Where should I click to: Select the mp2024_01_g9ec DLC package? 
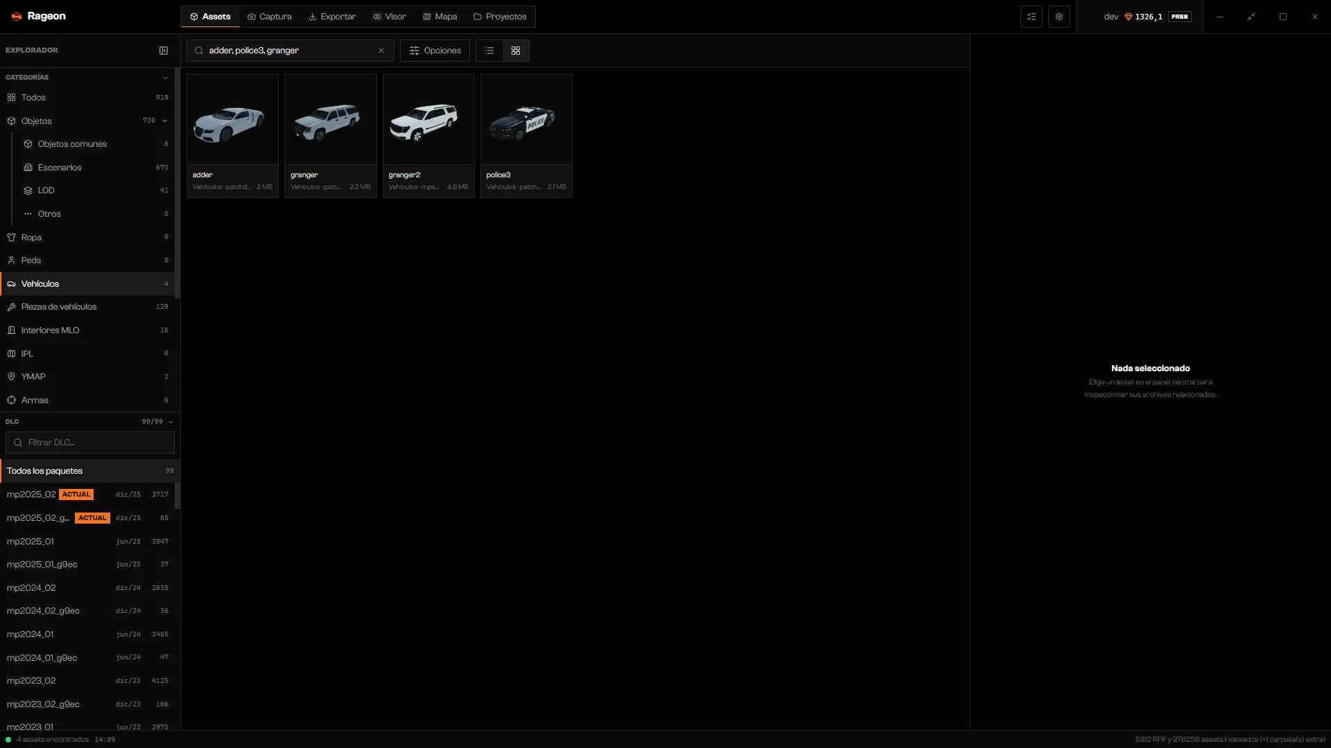[x=87, y=658]
